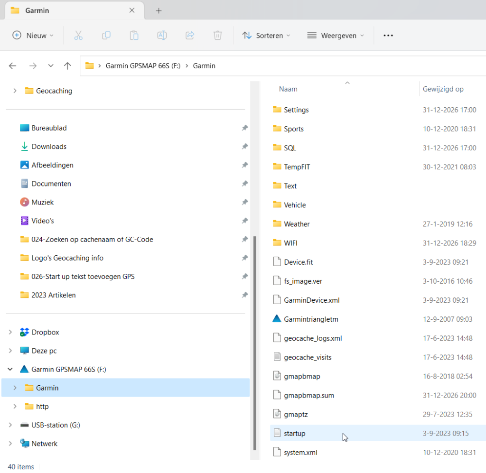The height and width of the screenshot is (473, 486).
Task: Navigate up one folder level arrow
Action: (67, 66)
